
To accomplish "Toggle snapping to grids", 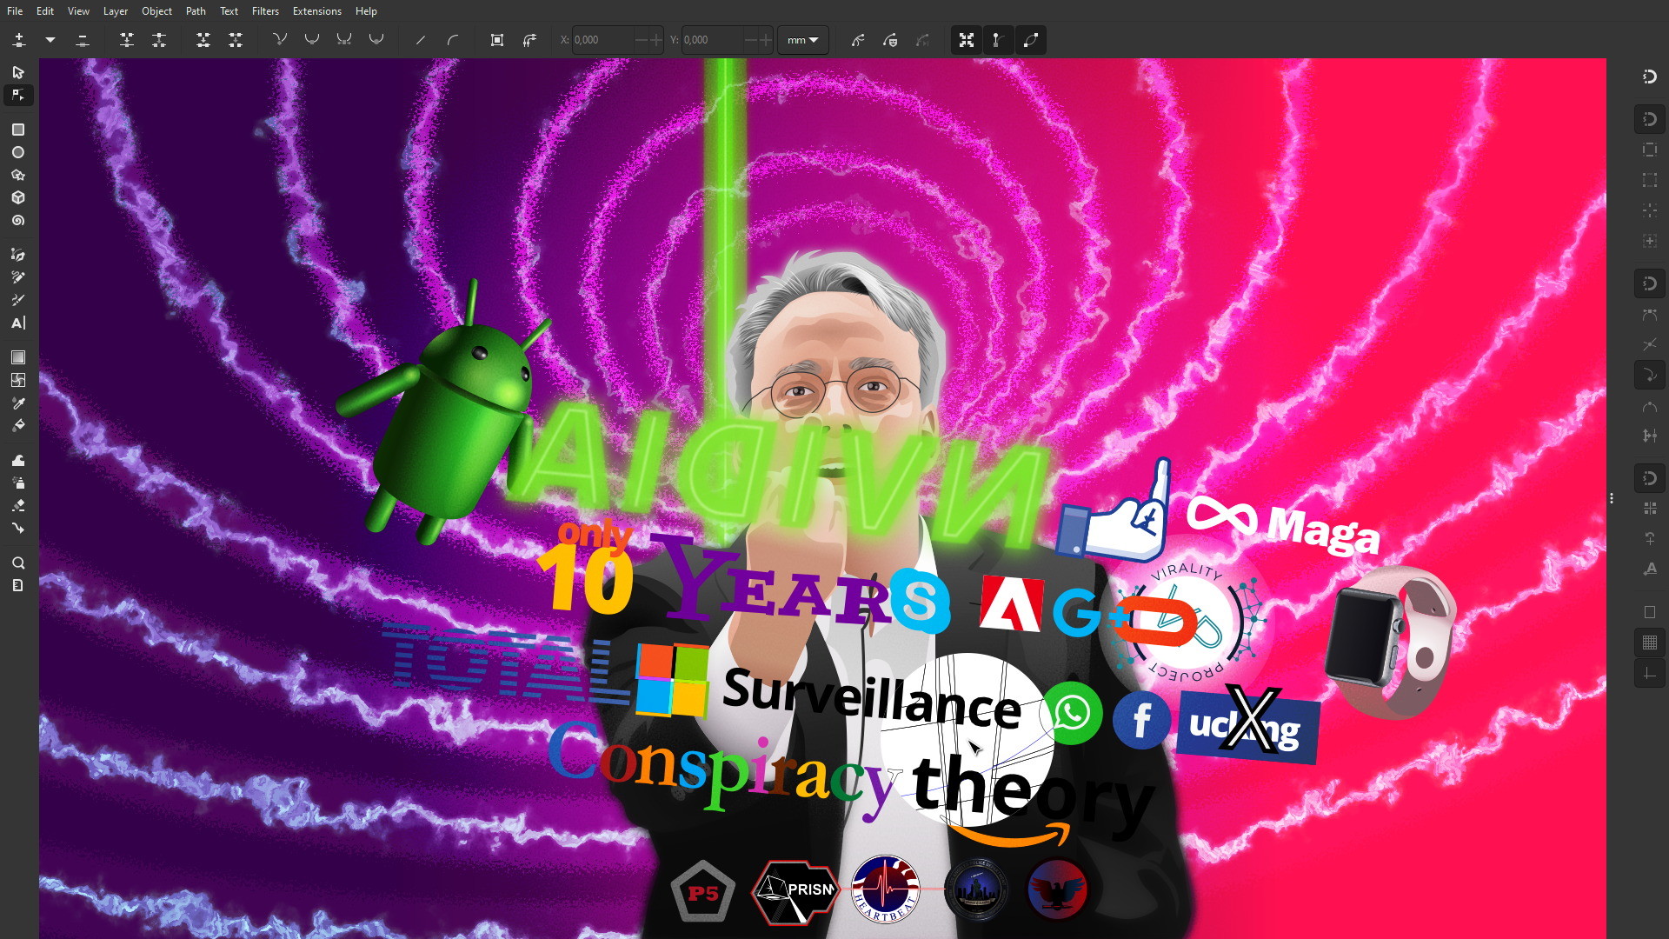I will tap(1649, 643).
